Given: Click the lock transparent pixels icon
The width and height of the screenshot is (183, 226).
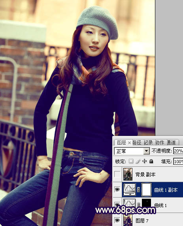Looking at the screenshot, I should [131, 161].
